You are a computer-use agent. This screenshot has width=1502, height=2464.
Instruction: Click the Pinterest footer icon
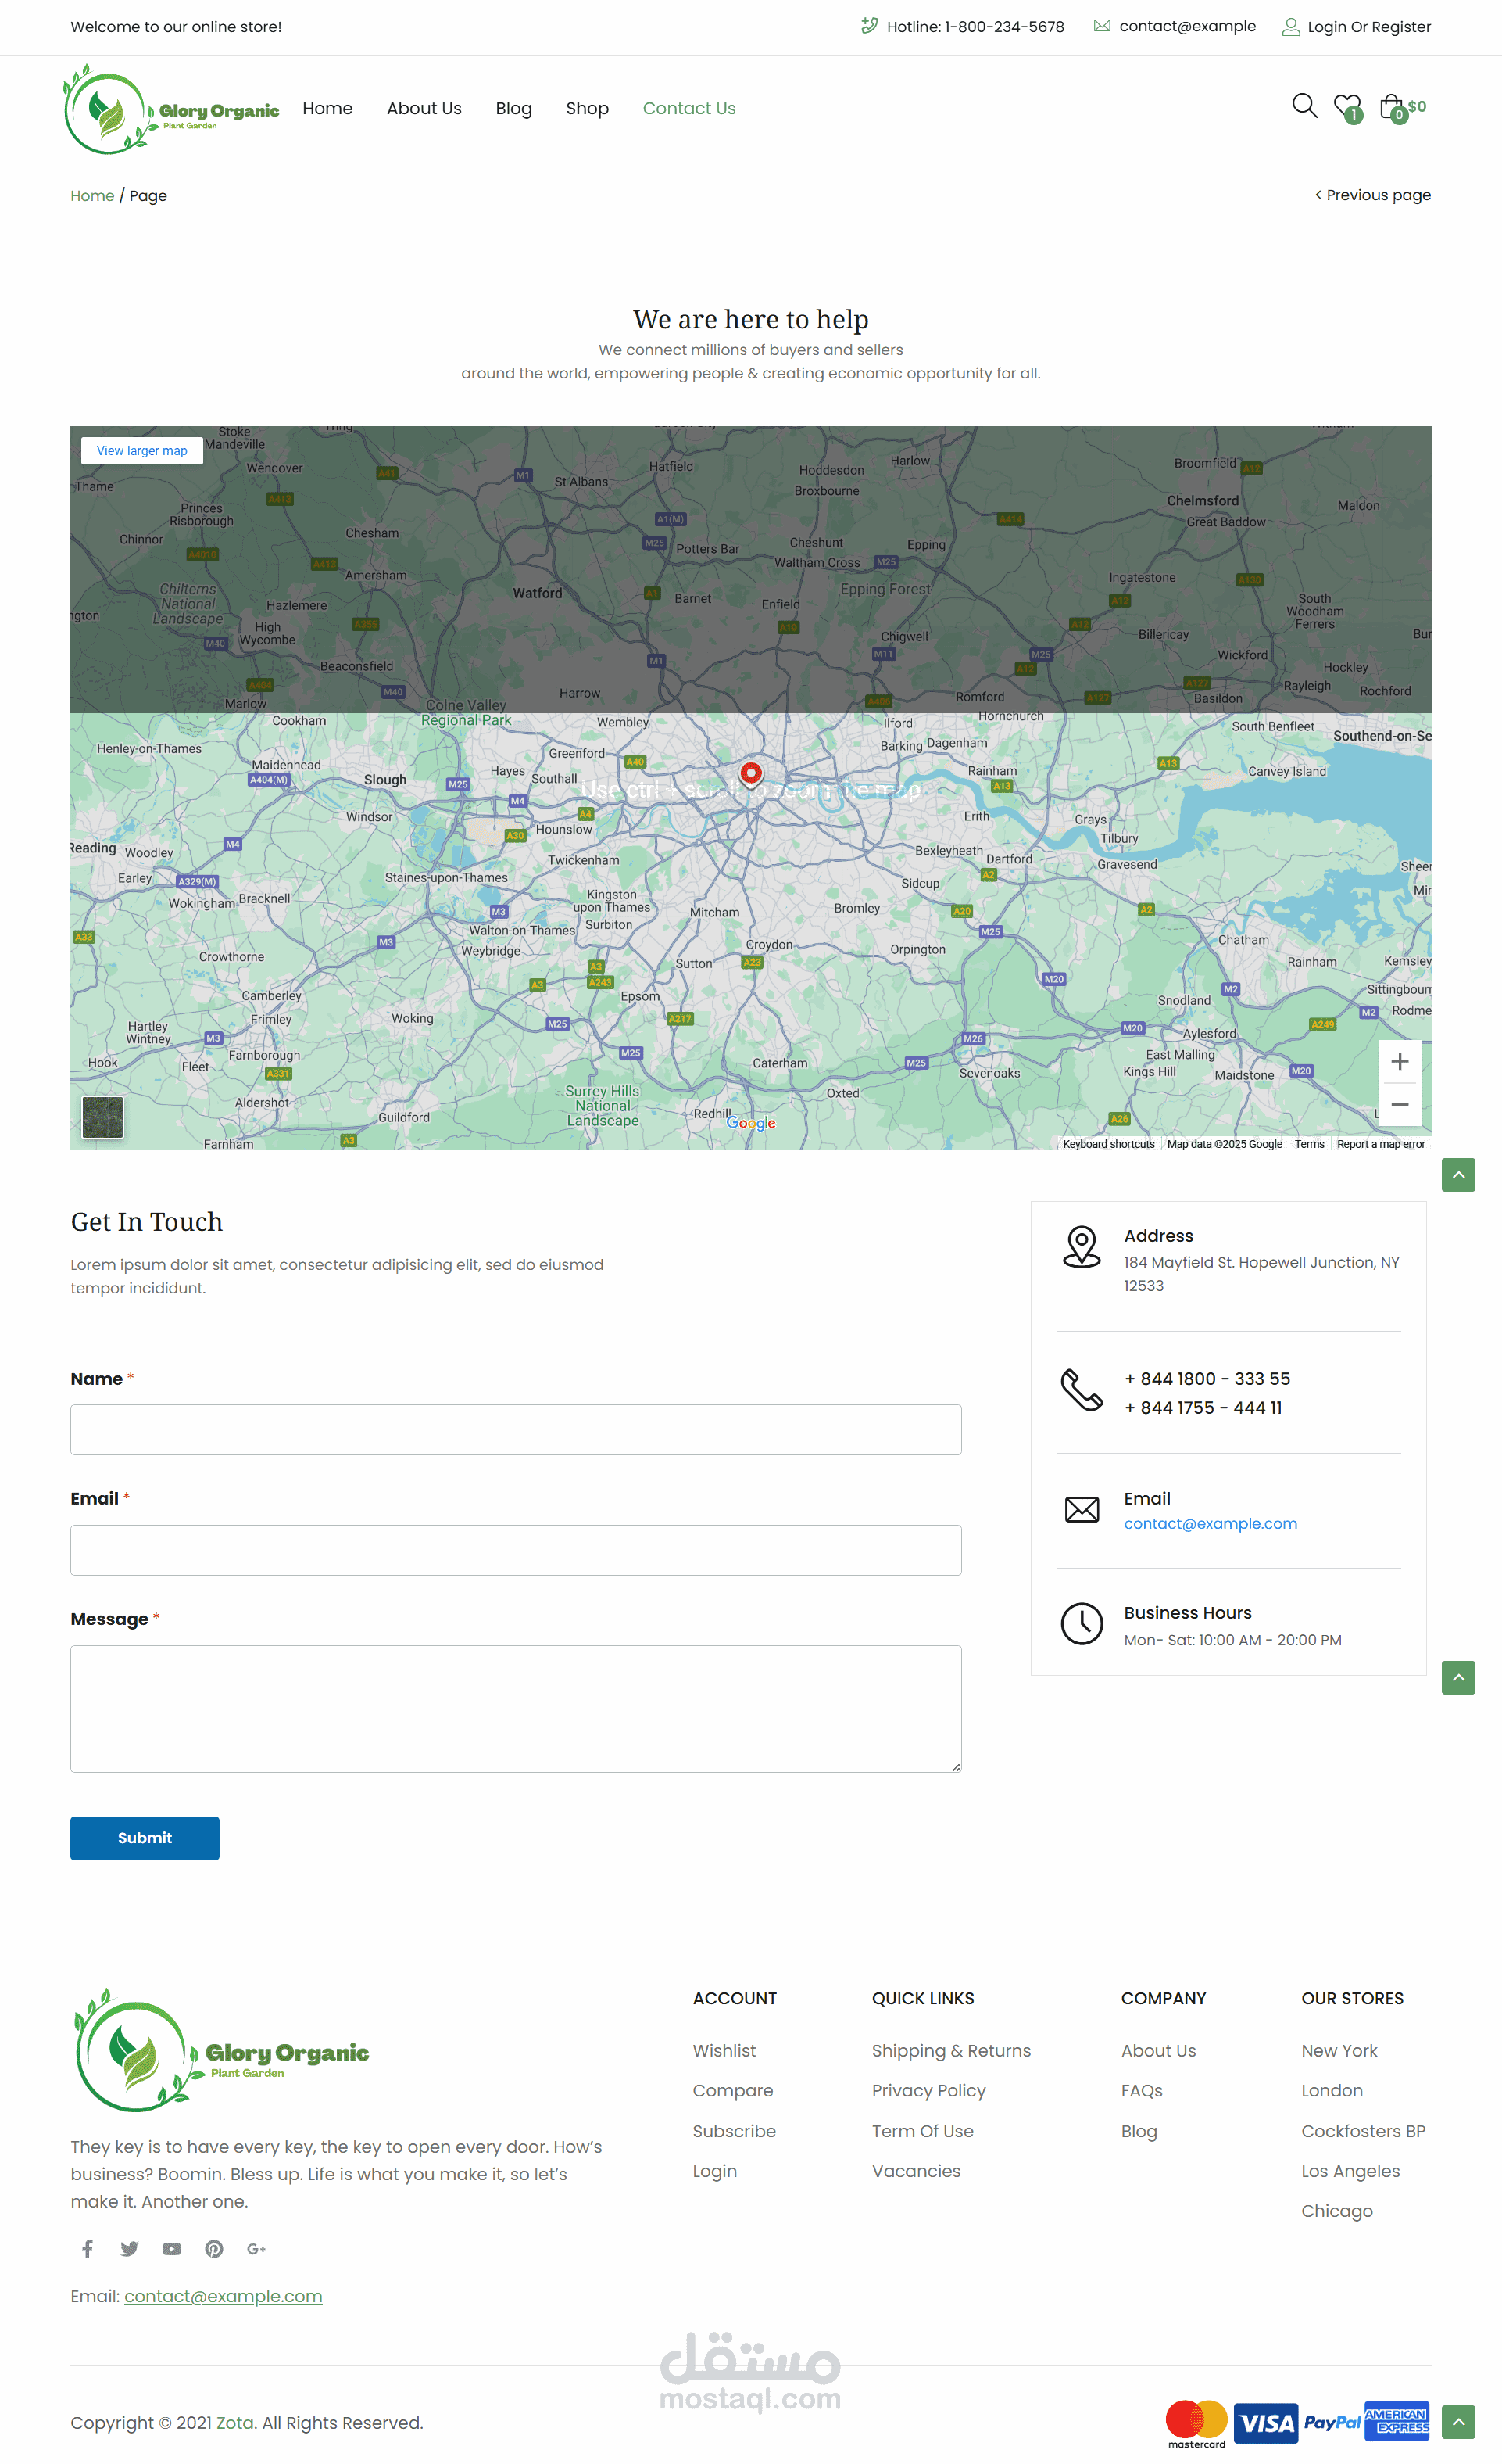tap(214, 2248)
